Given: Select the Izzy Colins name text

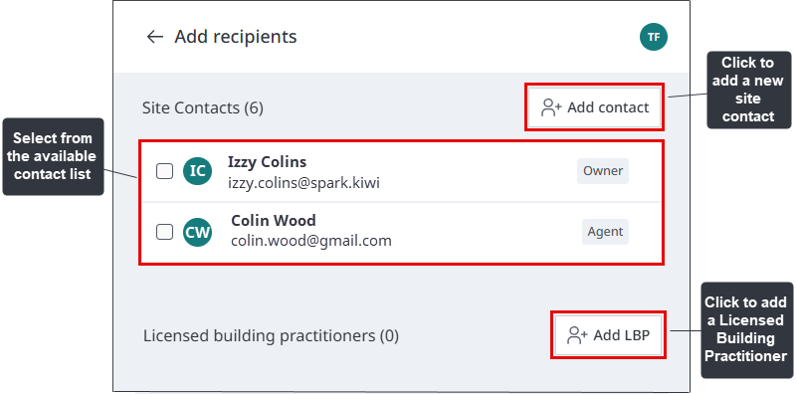Looking at the screenshot, I should 267,162.
